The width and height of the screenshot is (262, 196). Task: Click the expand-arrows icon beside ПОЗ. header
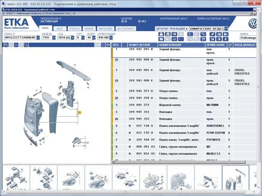click(108, 45)
